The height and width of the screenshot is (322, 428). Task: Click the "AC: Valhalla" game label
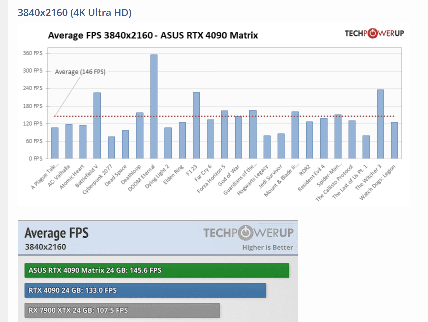tap(59, 175)
